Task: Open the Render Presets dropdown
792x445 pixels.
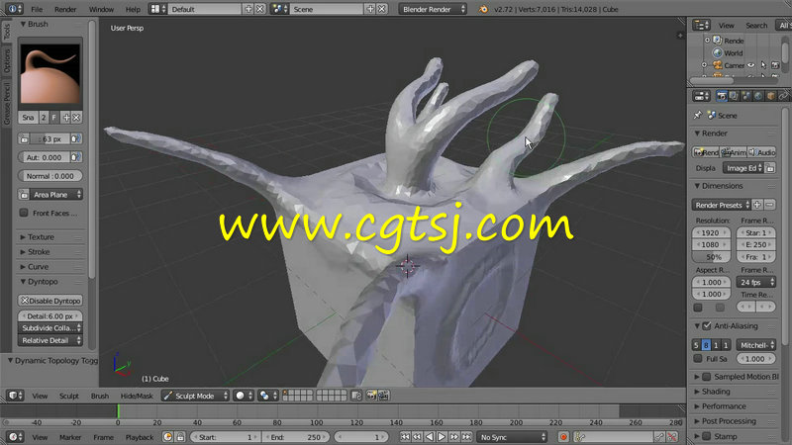Action: [721, 205]
